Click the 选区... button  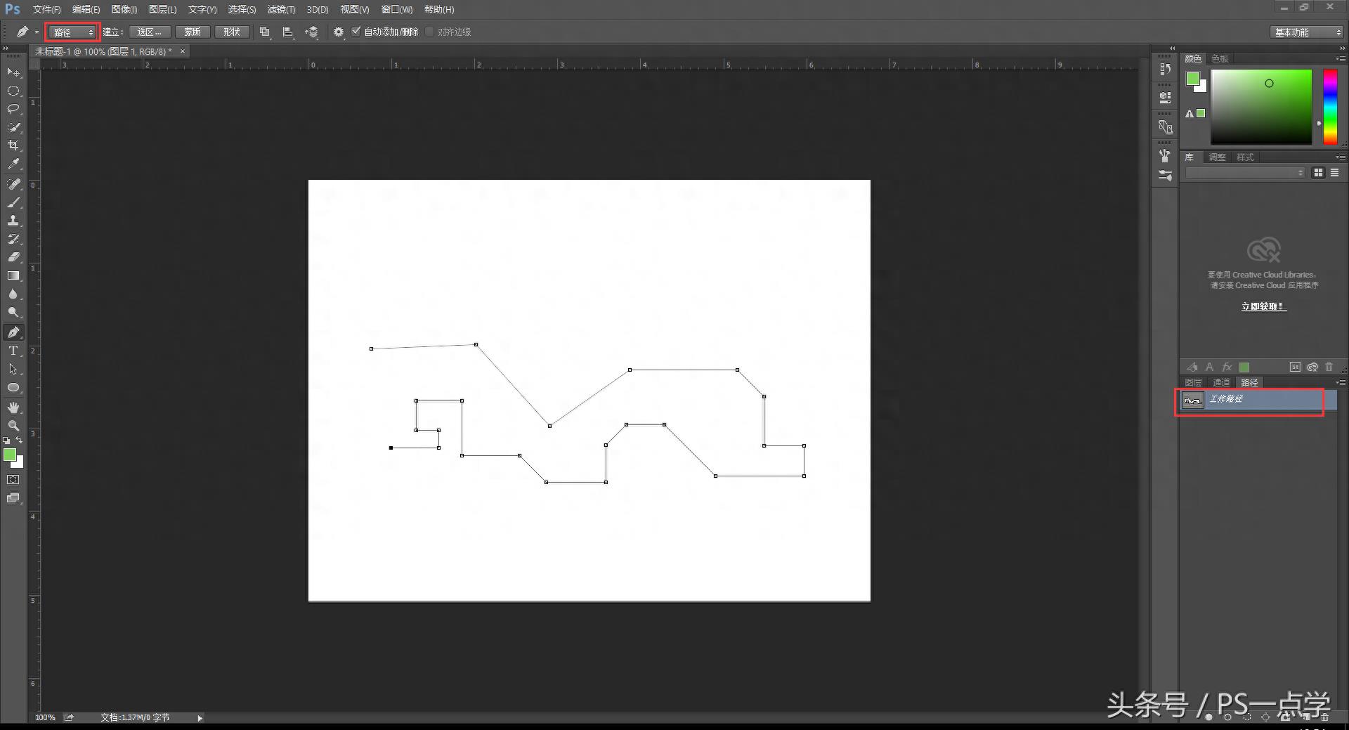[x=149, y=32]
